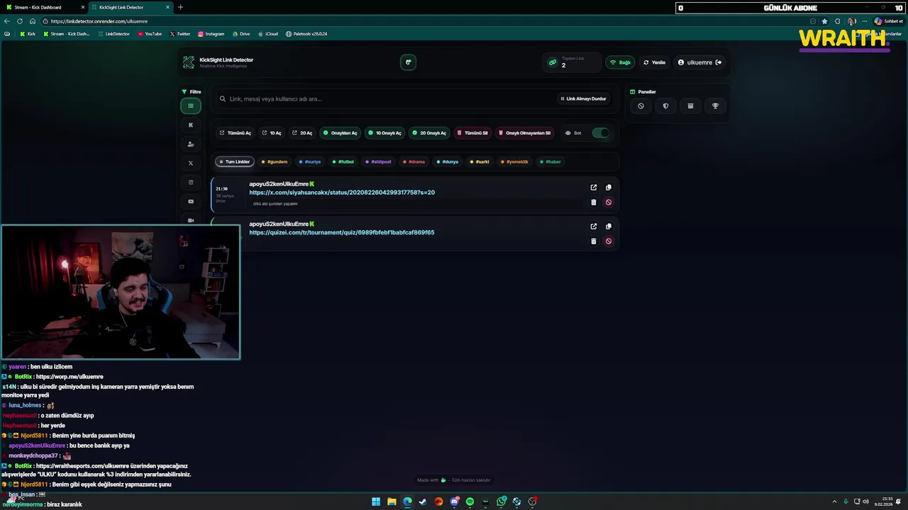Image resolution: width=908 pixels, height=510 pixels.
Task: Open the shield panel icon
Action: tap(665, 106)
